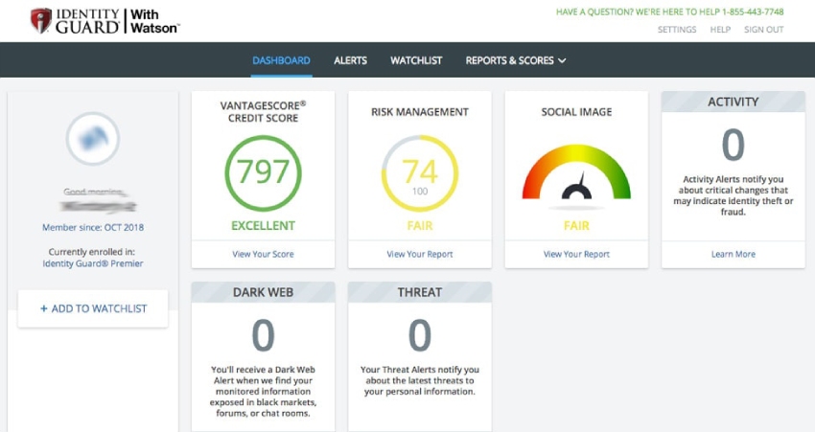View Your Report under Social Image
This screenshot has height=432, width=815.
pos(576,254)
